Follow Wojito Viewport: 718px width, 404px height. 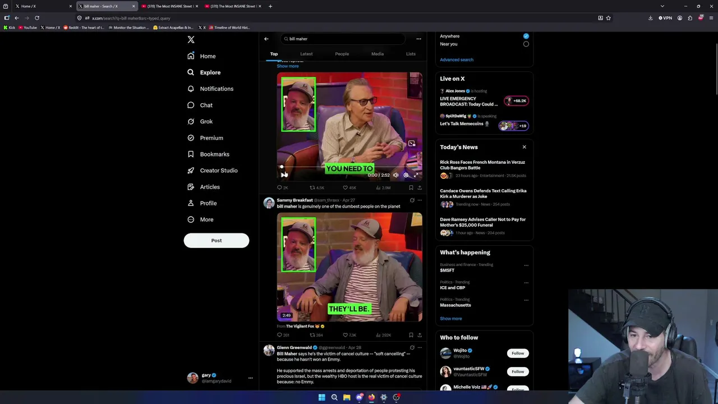518,353
